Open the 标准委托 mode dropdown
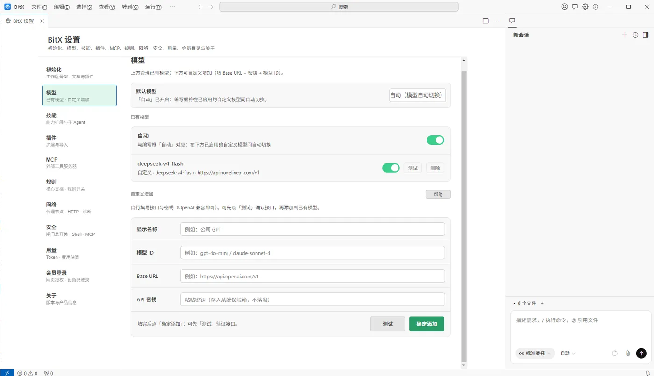The width and height of the screenshot is (654, 376). point(535,354)
